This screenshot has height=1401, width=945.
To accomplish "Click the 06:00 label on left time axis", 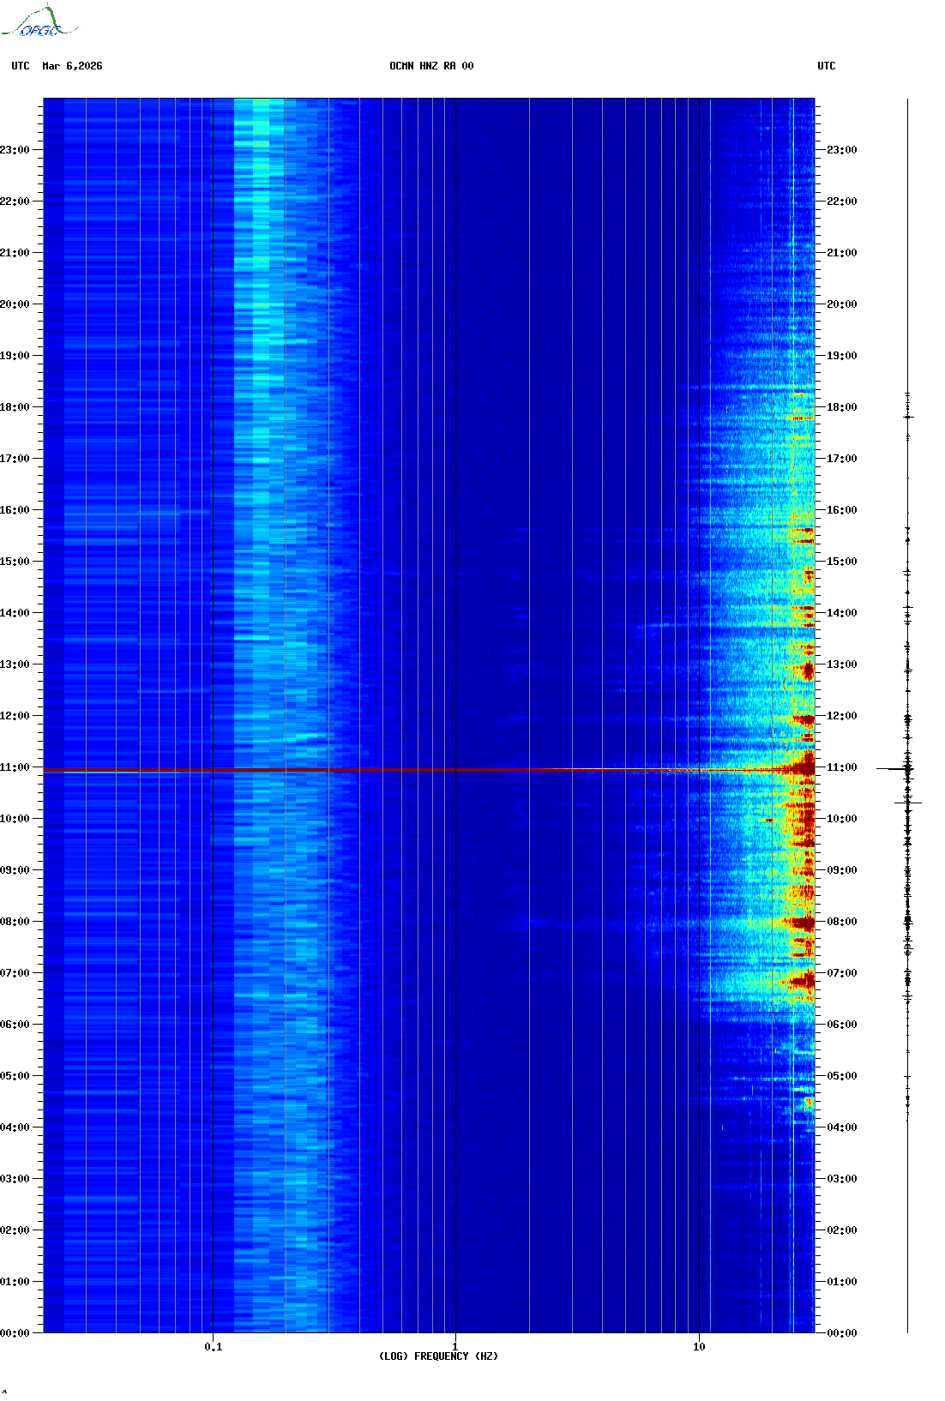I will (x=15, y=1025).
